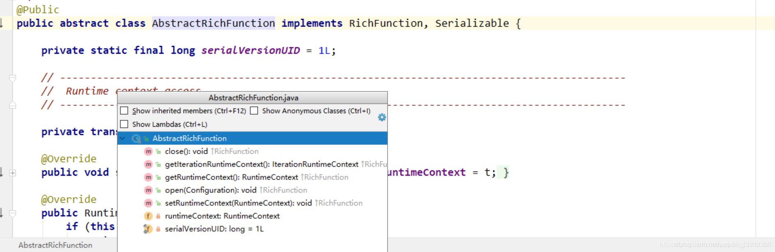Click the comment block fold end marker

pos(13,105)
